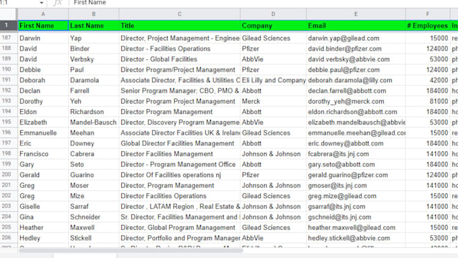Click the last name cell Schneider
458x258 pixels.
click(x=94, y=217)
